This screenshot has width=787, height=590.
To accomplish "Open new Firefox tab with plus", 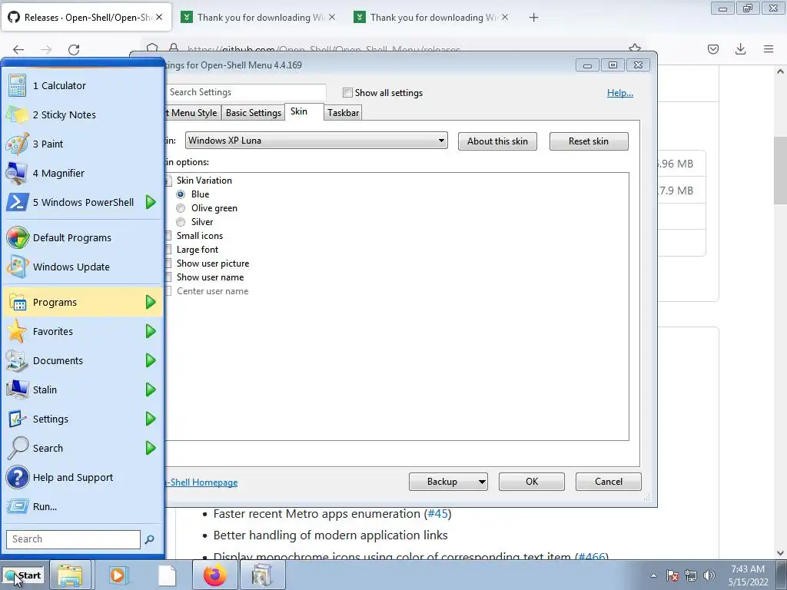I will point(533,18).
